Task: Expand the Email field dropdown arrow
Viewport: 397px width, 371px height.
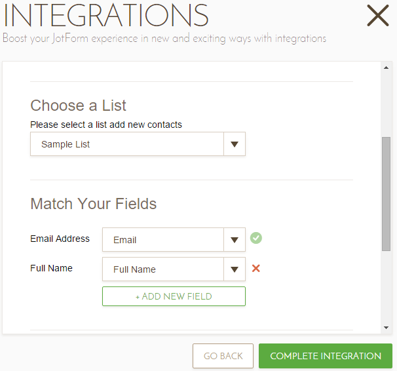Action: pos(235,240)
